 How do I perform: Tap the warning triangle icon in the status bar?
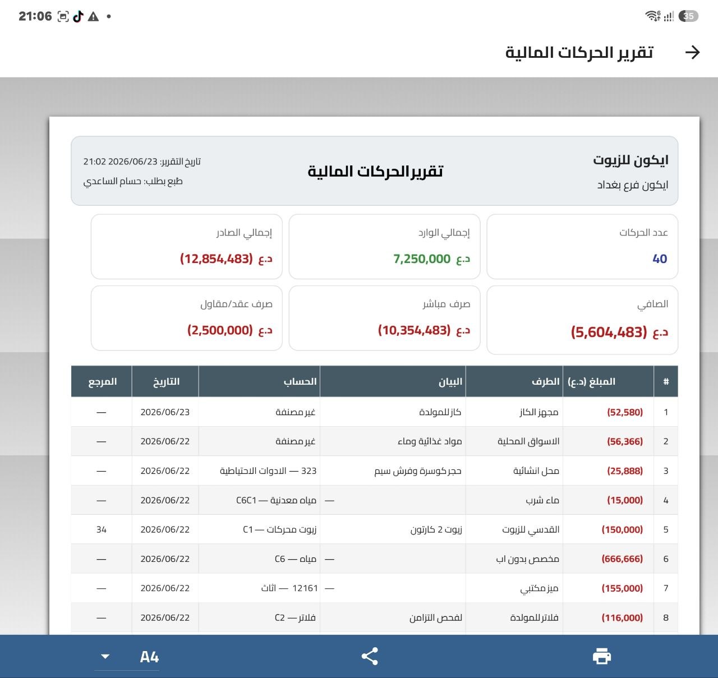[93, 16]
